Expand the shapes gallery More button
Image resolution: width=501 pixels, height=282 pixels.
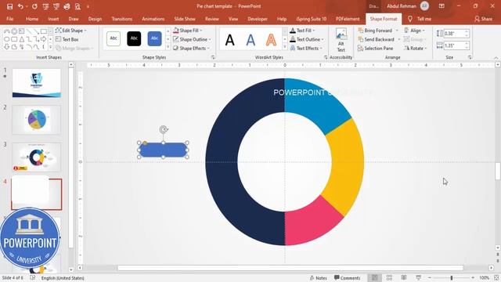coord(50,47)
